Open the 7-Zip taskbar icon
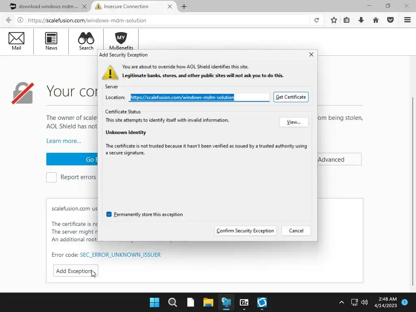The image size is (416, 312). point(244,302)
